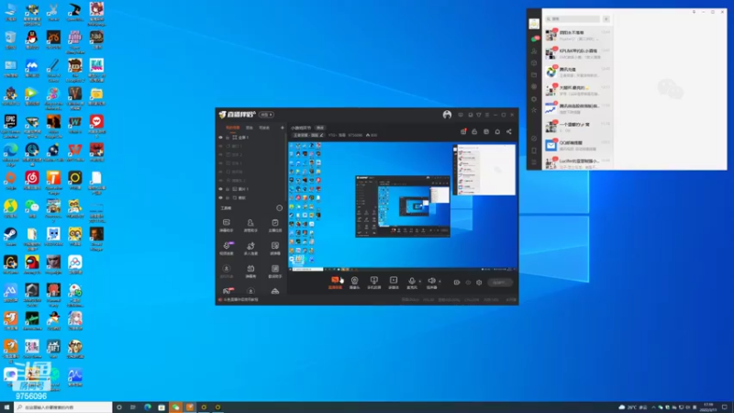The image size is (734, 413).
Task: Open WeChat contacts icon in sidebar
Action: tap(534, 51)
